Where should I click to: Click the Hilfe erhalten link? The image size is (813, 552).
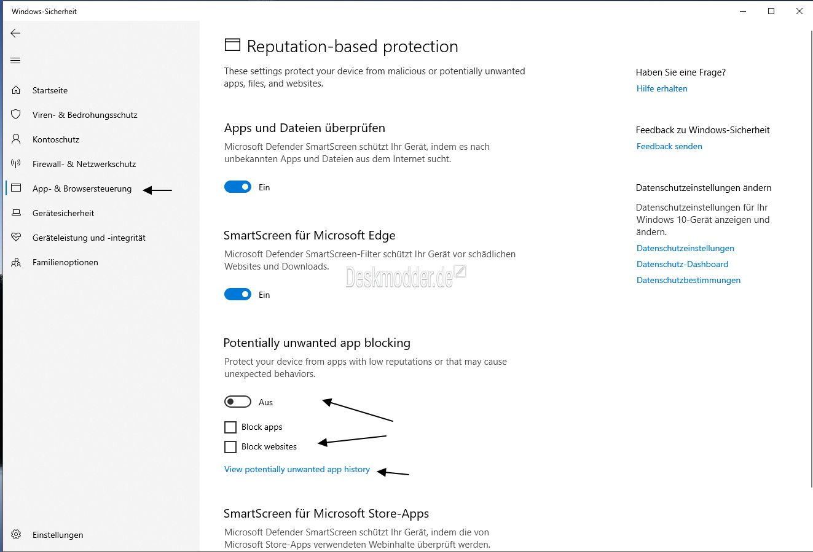(x=662, y=88)
